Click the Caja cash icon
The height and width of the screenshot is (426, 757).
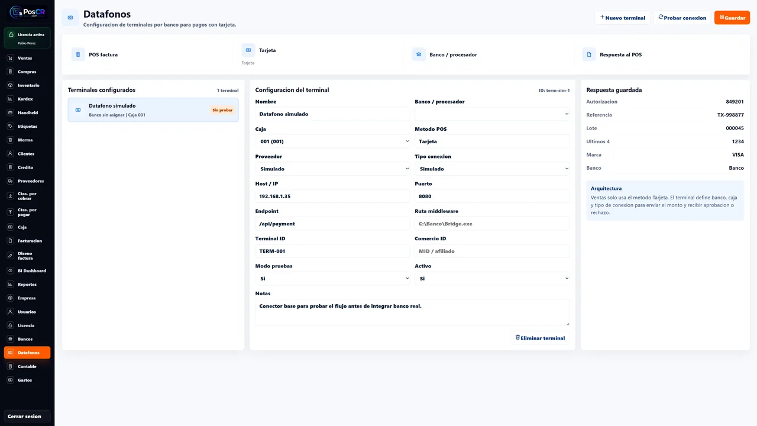point(10,227)
